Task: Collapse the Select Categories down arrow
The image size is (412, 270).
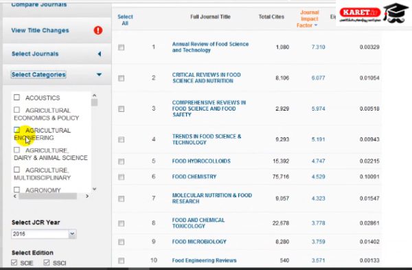Action: pos(99,75)
